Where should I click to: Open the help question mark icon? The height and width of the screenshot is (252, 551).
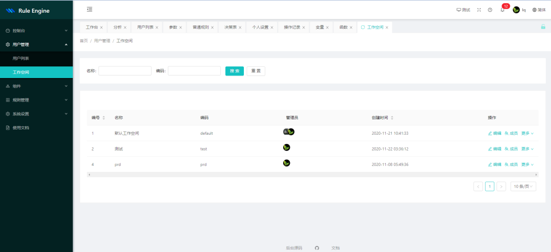[x=490, y=10]
